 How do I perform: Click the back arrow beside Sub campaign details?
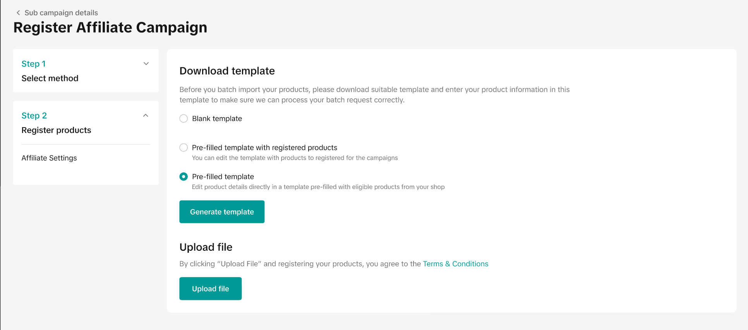(18, 13)
